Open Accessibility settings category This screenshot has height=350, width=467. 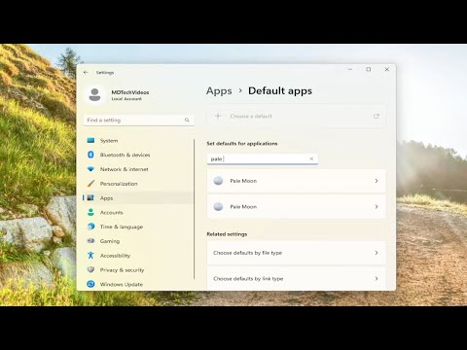(138, 256)
